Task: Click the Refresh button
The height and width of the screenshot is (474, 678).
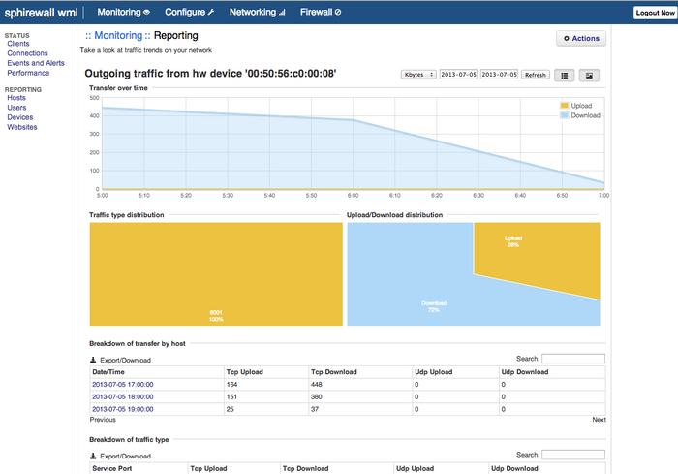Action: pos(536,75)
